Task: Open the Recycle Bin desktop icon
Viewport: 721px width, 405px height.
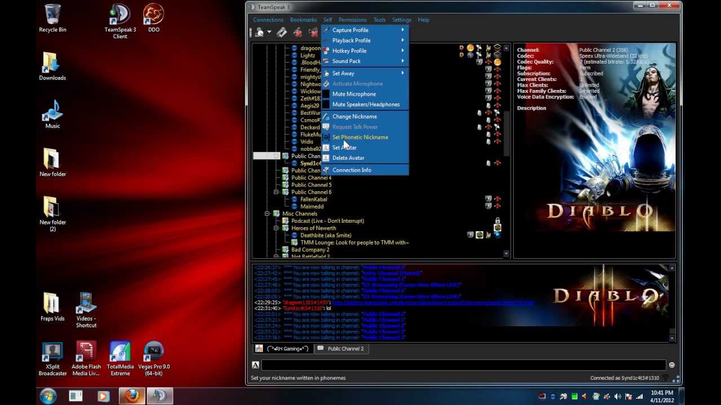Action: pos(52,18)
